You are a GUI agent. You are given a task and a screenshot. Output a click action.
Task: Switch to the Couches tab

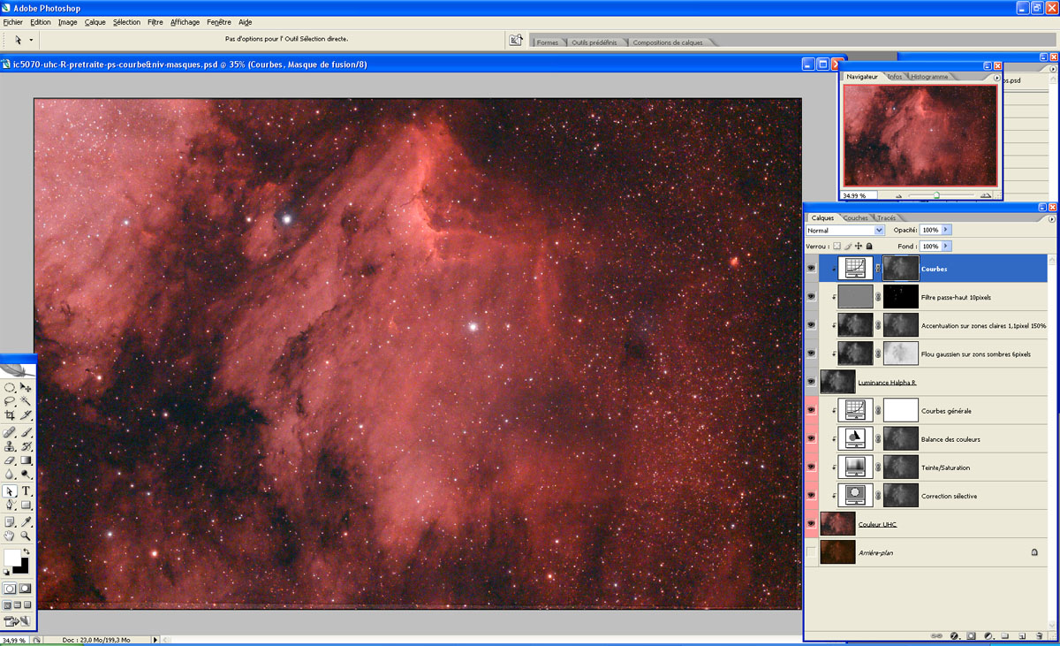tap(856, 217)
